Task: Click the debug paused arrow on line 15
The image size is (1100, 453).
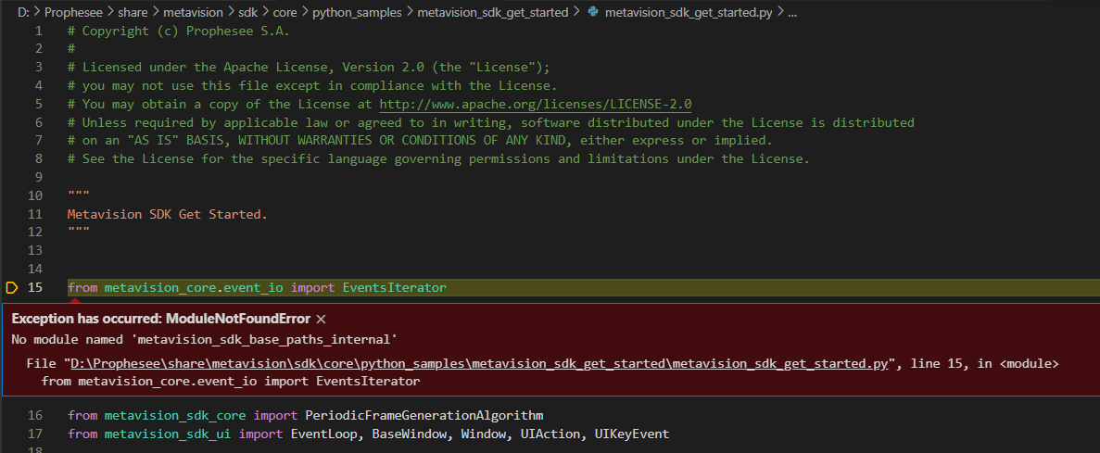Action: pyautogui.click(x=11, y=287)
